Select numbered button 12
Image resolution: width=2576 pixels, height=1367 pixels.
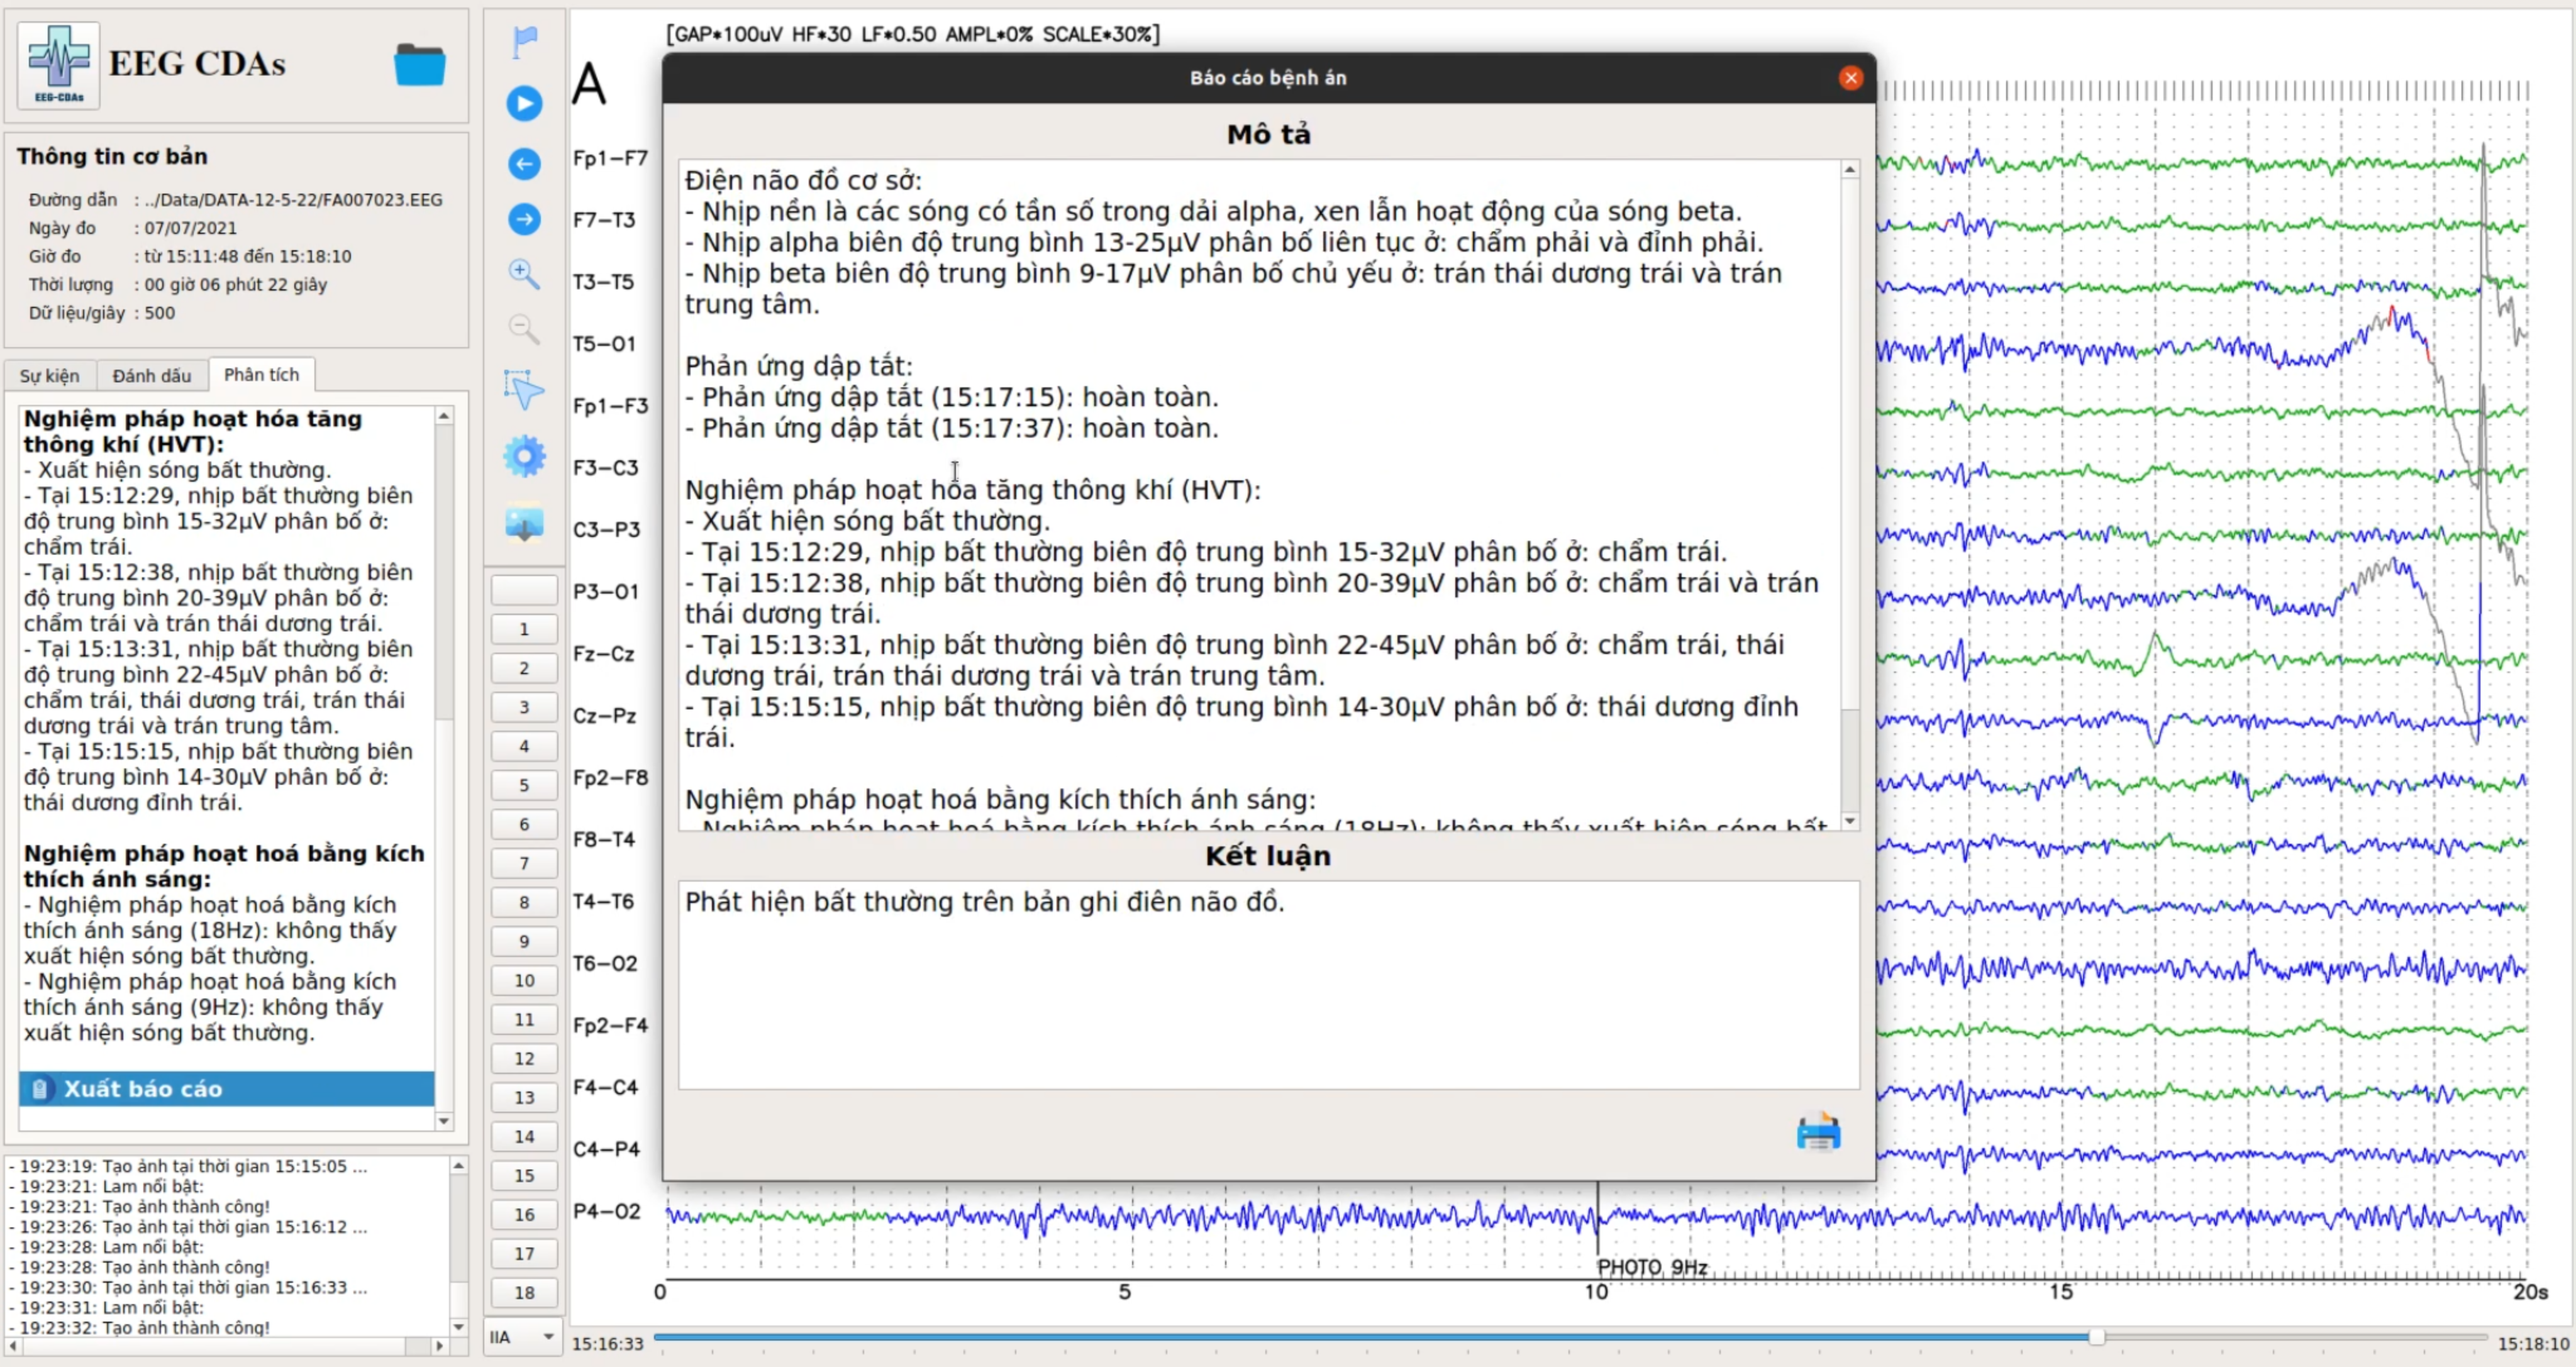click(524, 1058)
